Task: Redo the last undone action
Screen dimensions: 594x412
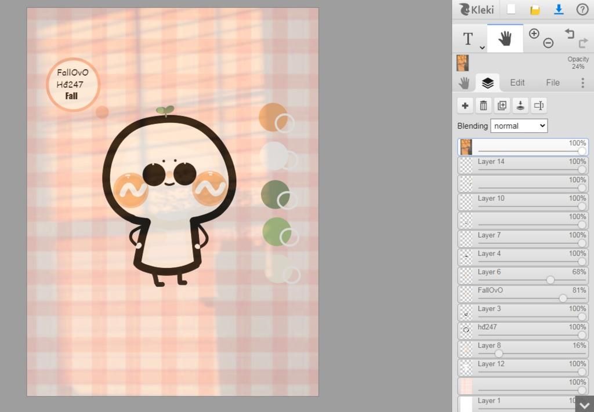Action: pyautogui.click(x=584, y=43)
